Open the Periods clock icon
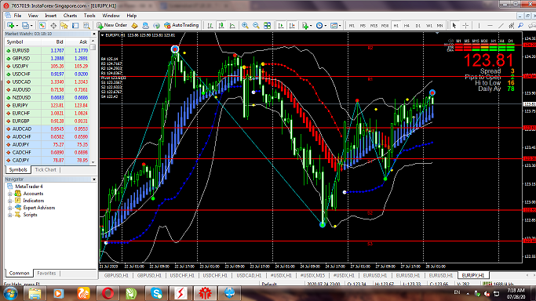This screenshot has width=536, height=301. (x=319, y=26)
